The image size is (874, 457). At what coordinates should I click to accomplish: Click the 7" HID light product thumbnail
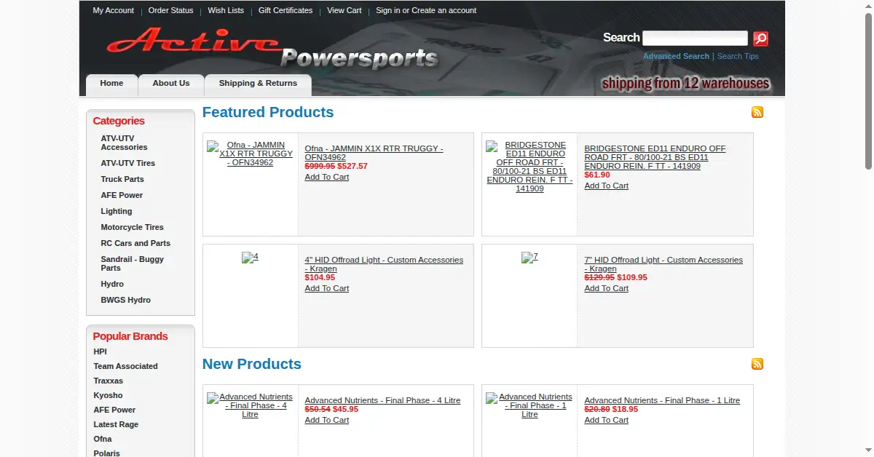tap(529, 257)
